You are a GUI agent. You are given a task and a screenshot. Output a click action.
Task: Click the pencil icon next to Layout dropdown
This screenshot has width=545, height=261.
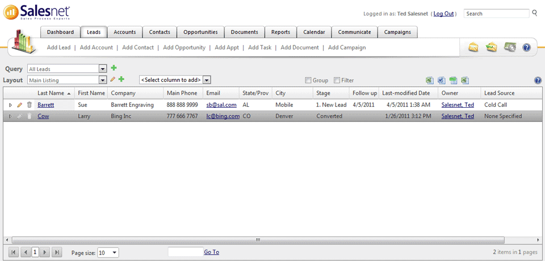[x=113, y=80]
